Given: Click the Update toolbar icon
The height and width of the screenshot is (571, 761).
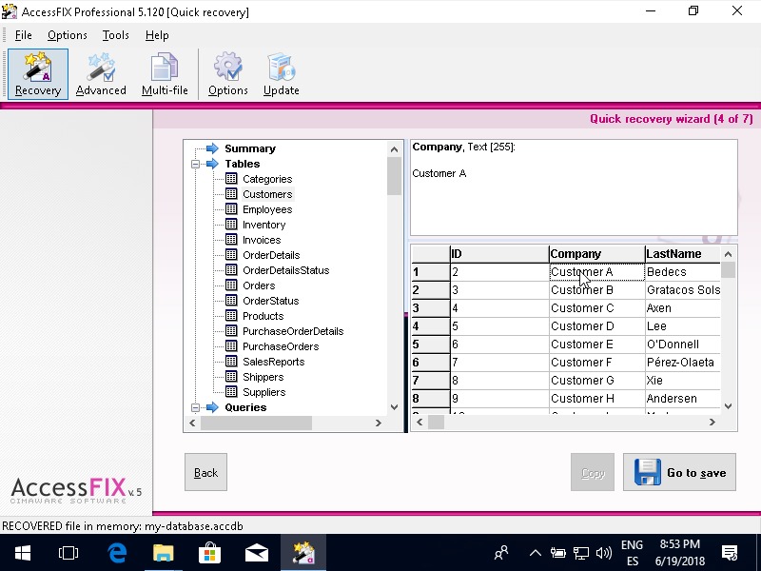Looking at the screenshot, I should pos(281,74).
